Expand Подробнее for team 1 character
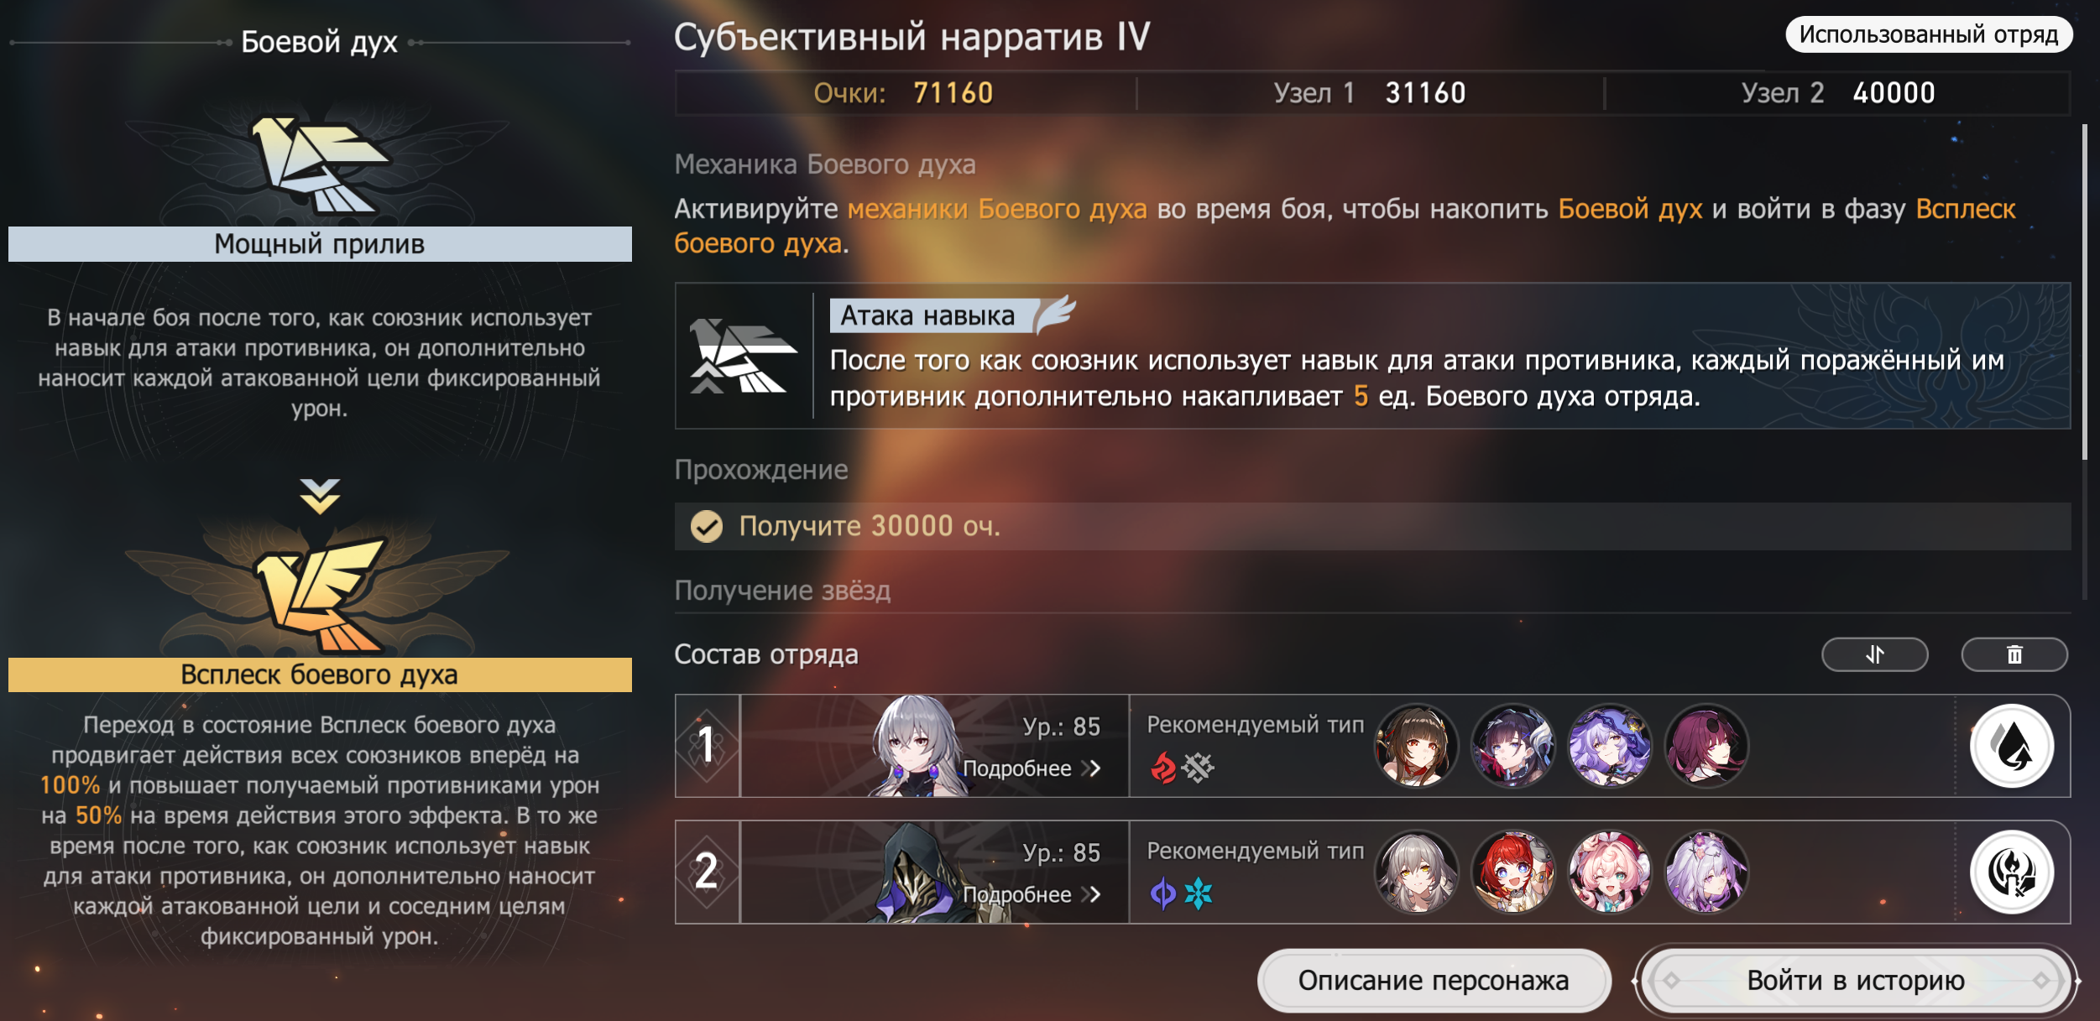This screenshot has height=1021, width=2100. pyautogui.click(x=1032, y=768)
